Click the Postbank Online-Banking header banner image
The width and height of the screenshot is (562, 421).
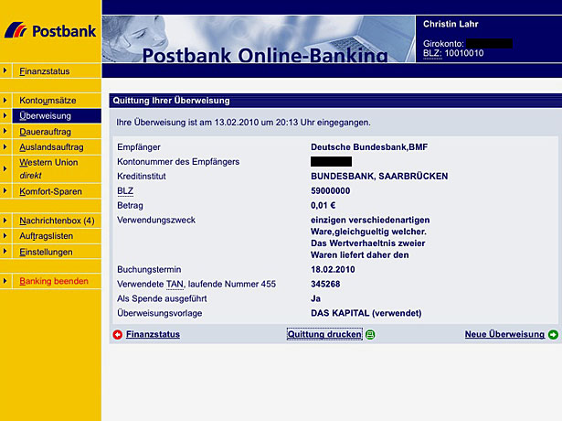(x=259, y=39)
